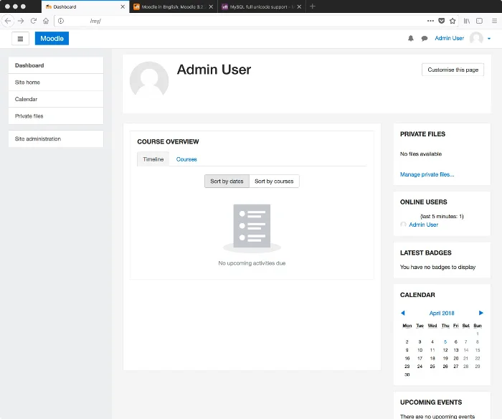Click the Moodle brand button
This screenshot has width=502, height=419.
52,39
